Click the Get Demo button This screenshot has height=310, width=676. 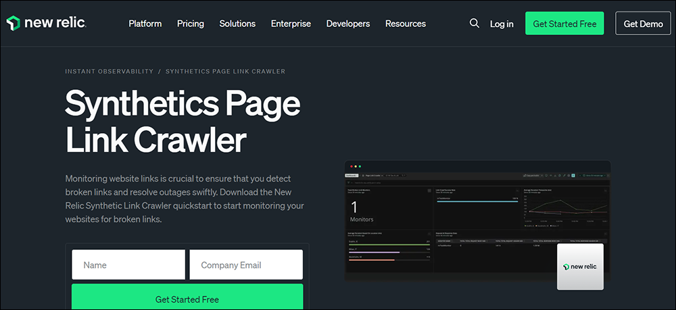(644, 23)
